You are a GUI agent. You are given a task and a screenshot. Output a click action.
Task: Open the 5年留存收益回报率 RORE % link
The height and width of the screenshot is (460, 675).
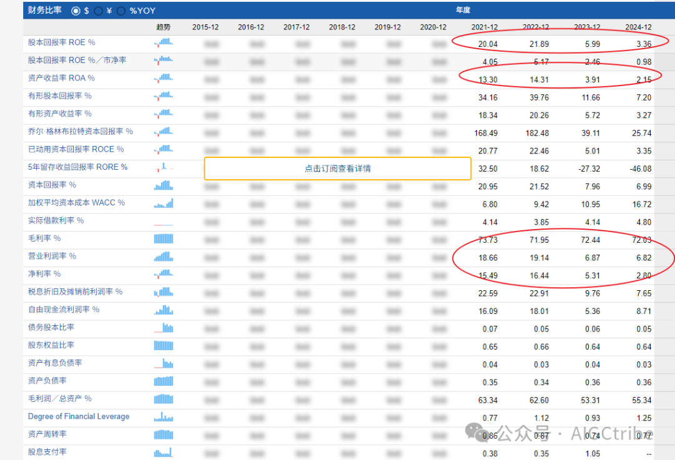(78, 167)
